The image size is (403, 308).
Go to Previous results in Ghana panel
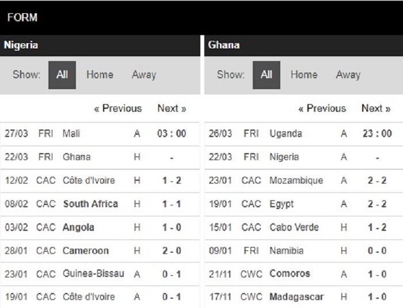tap(322, 108)
